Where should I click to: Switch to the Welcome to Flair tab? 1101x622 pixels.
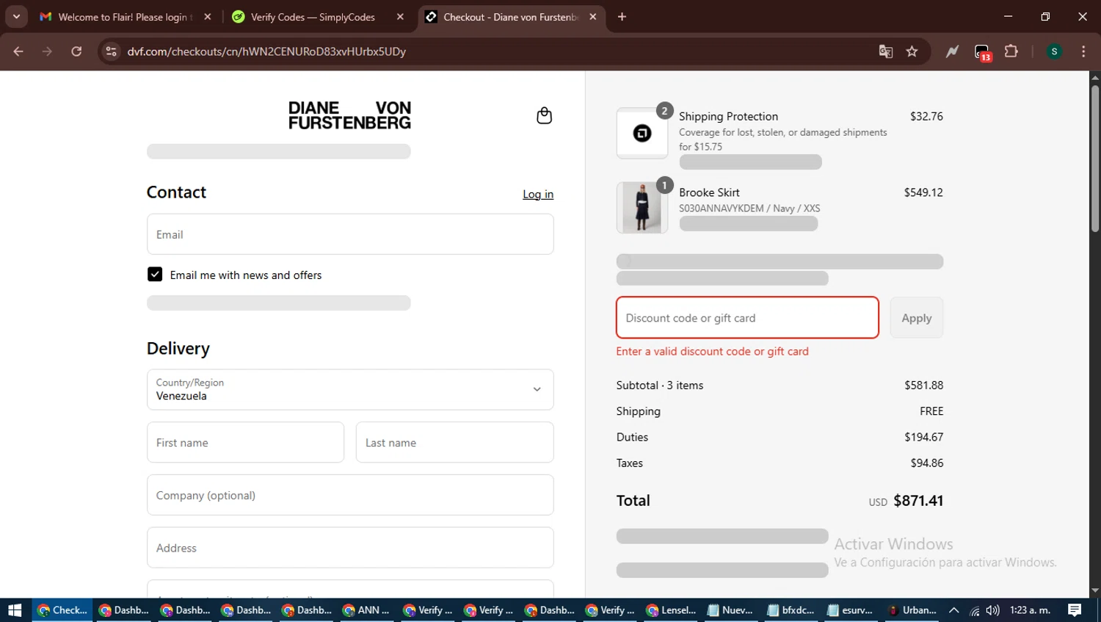[x=126, y=17]
